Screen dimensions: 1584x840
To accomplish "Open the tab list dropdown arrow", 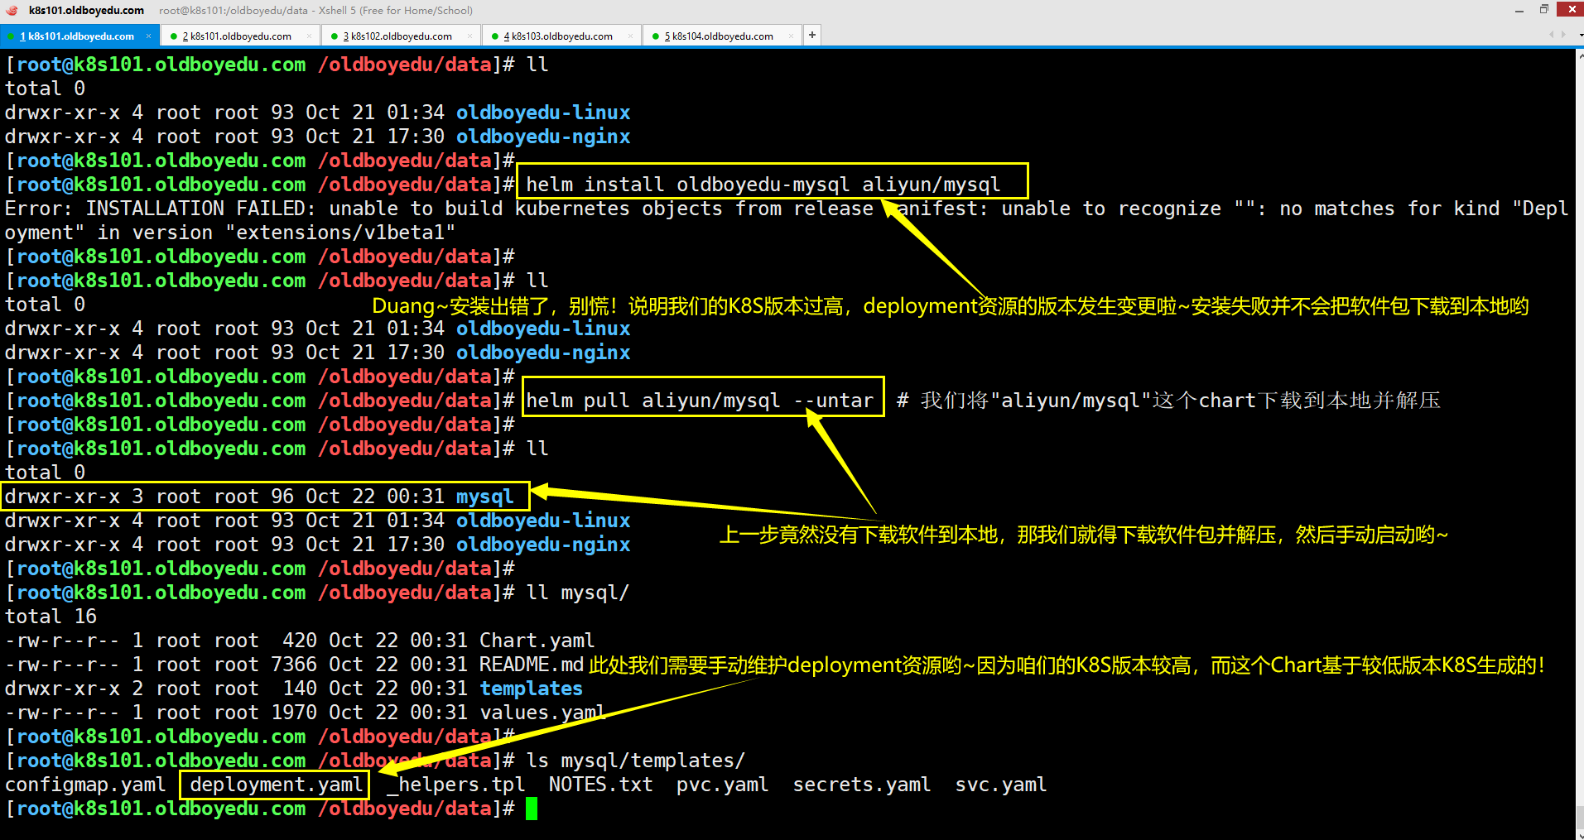I will click(x=1580, y=36).
